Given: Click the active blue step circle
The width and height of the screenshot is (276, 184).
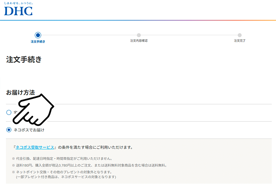Looking at the screenshot, I should coord(38,35).
